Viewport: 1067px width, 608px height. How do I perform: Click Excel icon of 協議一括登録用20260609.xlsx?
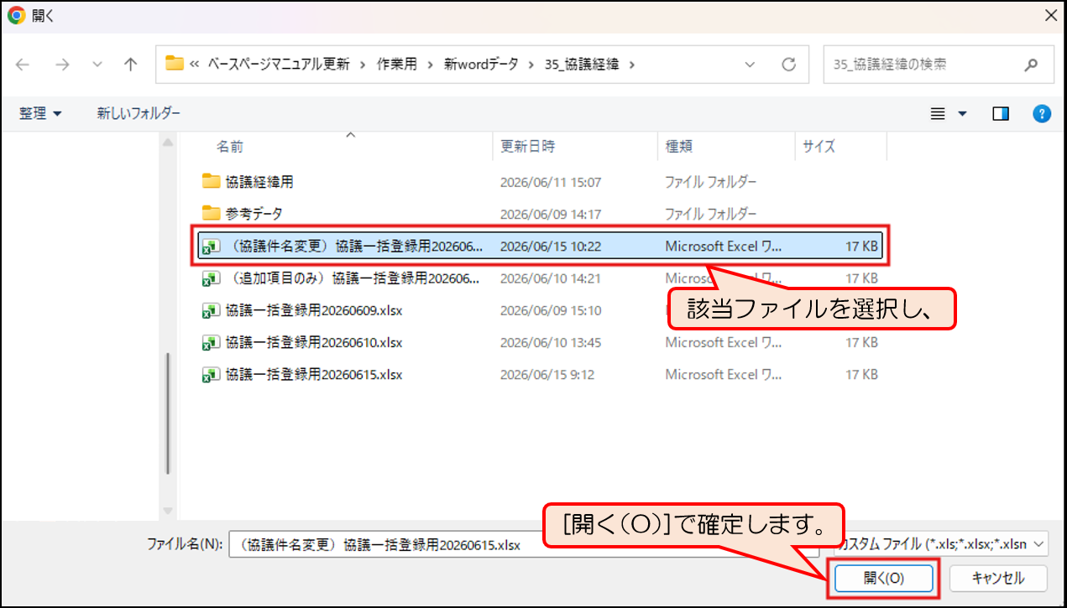(211, 310)
